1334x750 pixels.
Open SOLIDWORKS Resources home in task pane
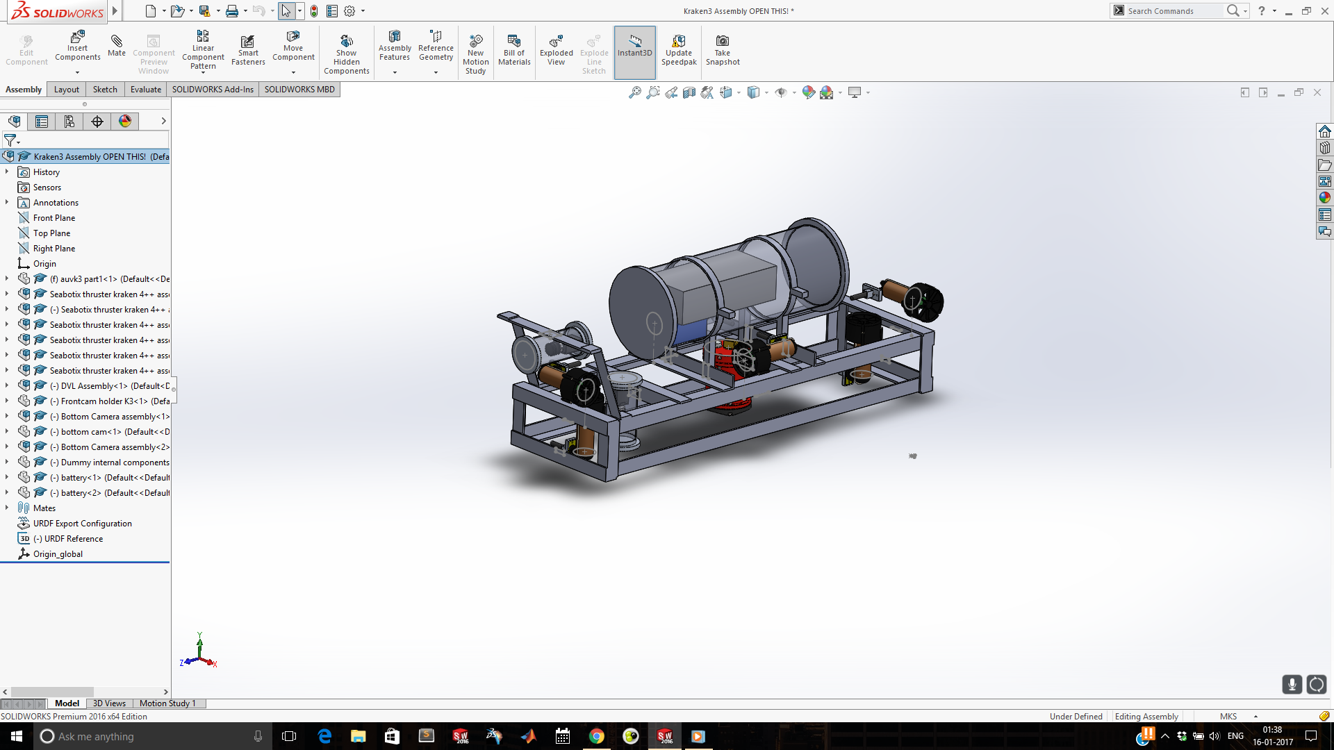coord(1325,131)
